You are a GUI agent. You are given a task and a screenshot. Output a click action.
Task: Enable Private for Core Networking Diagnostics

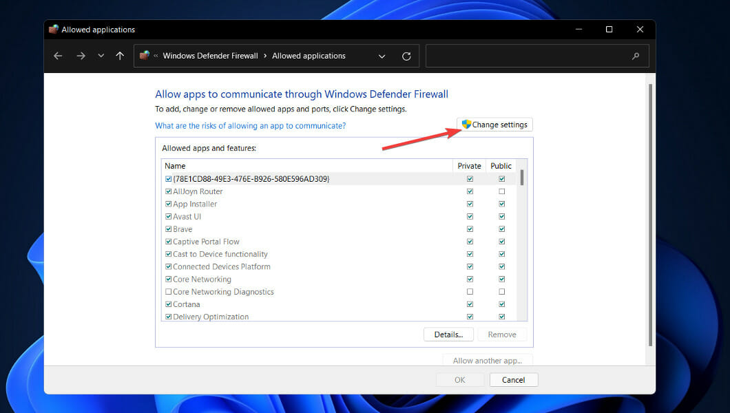pos(470,292)
